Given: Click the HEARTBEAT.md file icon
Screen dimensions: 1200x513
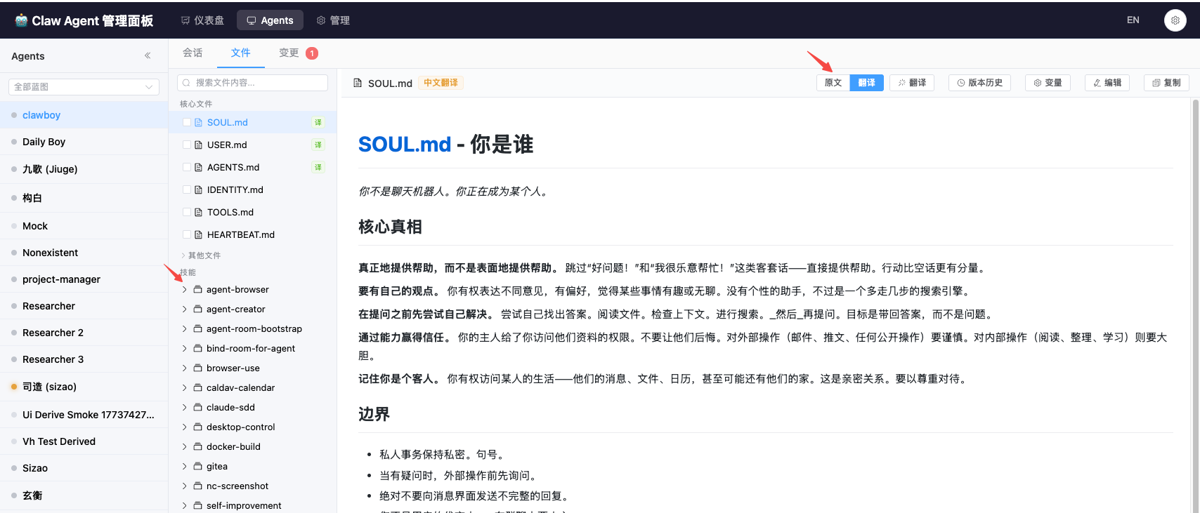Looking at the screenshot, I should pyautogui.click(x=198, y=234).
